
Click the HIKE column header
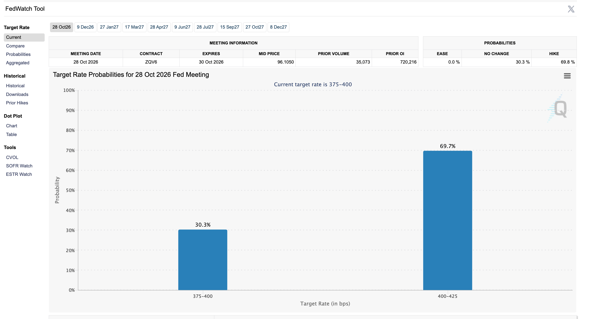(554, 54)
